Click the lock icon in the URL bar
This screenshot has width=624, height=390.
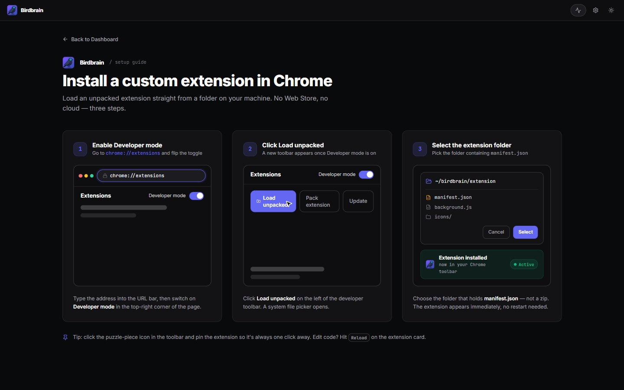(x=105, y=175)
